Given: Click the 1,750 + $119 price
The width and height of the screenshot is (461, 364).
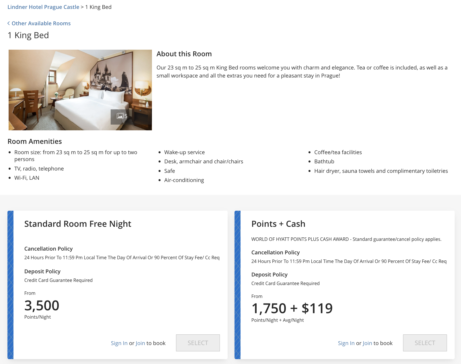Looking at the screenshot, I should [292, 308].
